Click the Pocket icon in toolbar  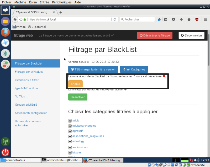(174, 19)
